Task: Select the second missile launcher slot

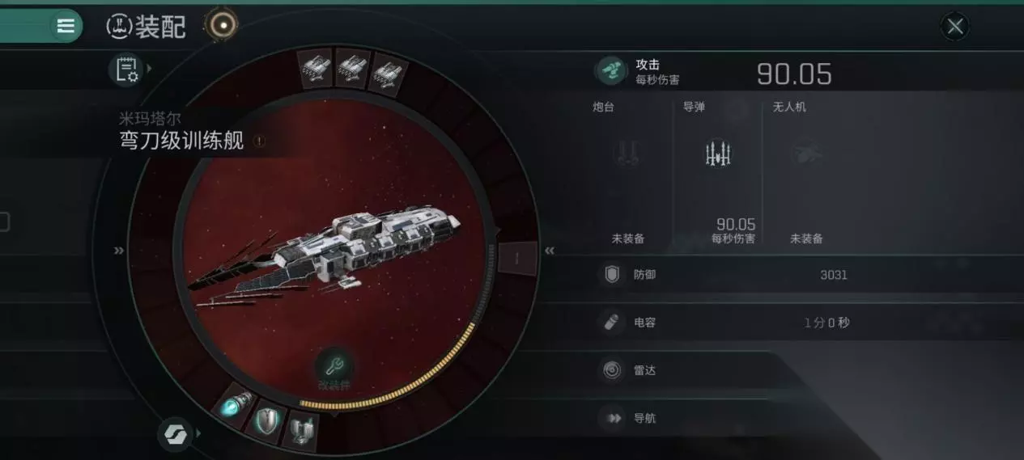Action: [352, 67]
